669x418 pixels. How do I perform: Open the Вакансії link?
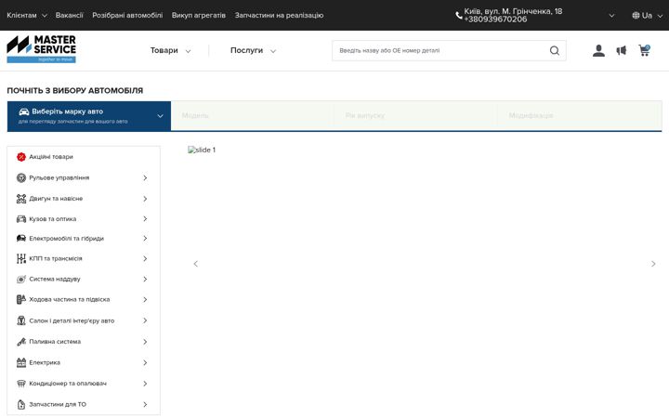(x=69, y=16)
